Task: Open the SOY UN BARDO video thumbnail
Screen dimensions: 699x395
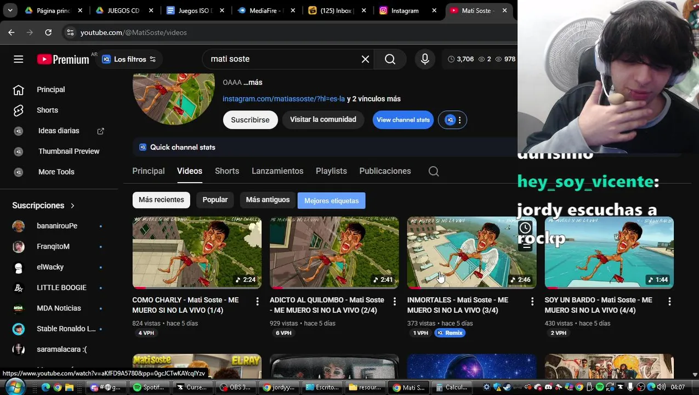Action: click(609, 252)
